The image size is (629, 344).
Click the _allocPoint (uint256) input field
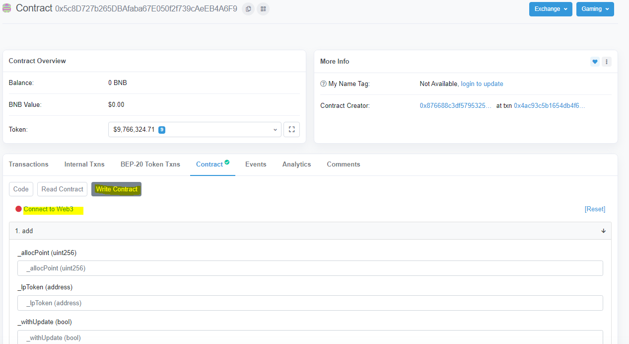point(310,268)
